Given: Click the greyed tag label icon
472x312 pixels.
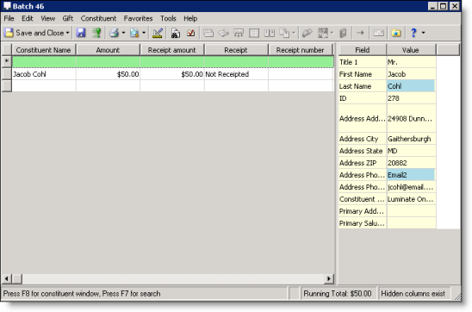Looking at the screenshot, I should point(307,33).
